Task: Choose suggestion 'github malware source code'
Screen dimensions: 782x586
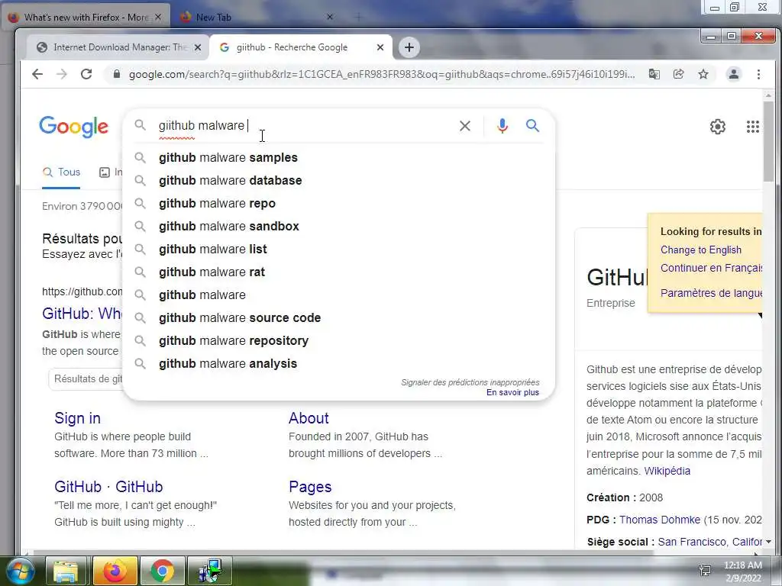Action: click(x=338, y=318)
